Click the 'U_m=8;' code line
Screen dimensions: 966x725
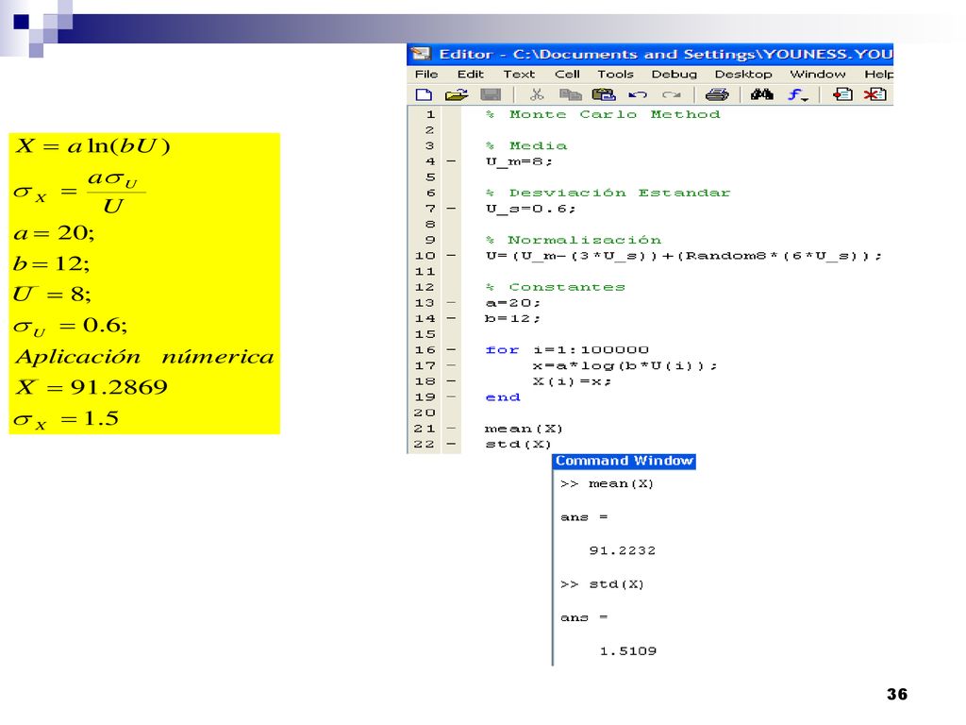tap(519, 162)
